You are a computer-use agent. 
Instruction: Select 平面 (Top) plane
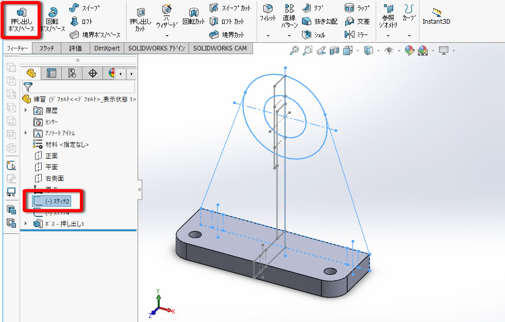(46, 167)
